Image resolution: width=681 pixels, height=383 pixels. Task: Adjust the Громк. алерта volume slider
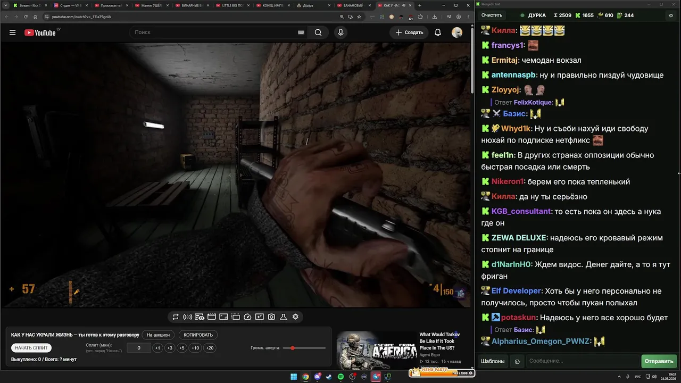(x=304, y=348)
